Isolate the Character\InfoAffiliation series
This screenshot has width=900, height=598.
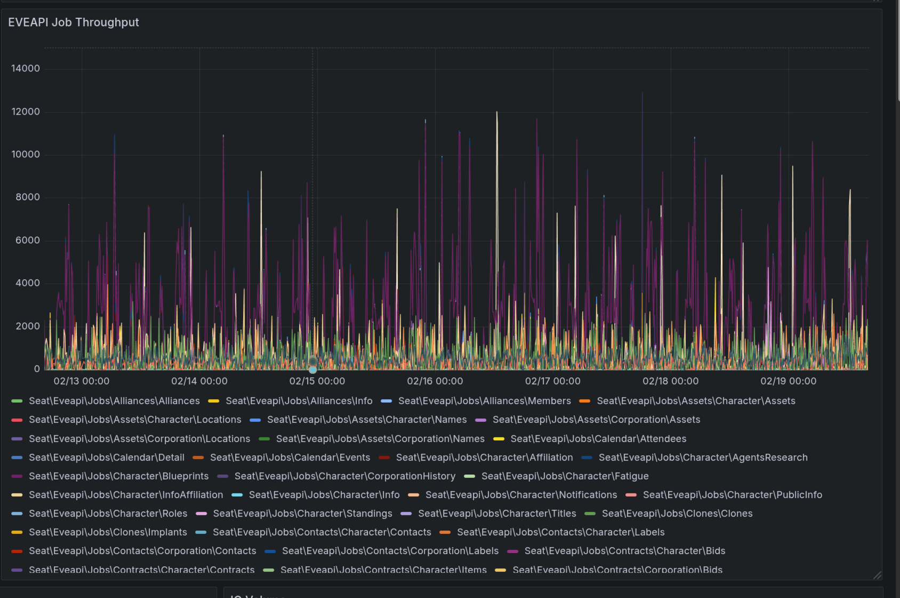pos(126,495)
